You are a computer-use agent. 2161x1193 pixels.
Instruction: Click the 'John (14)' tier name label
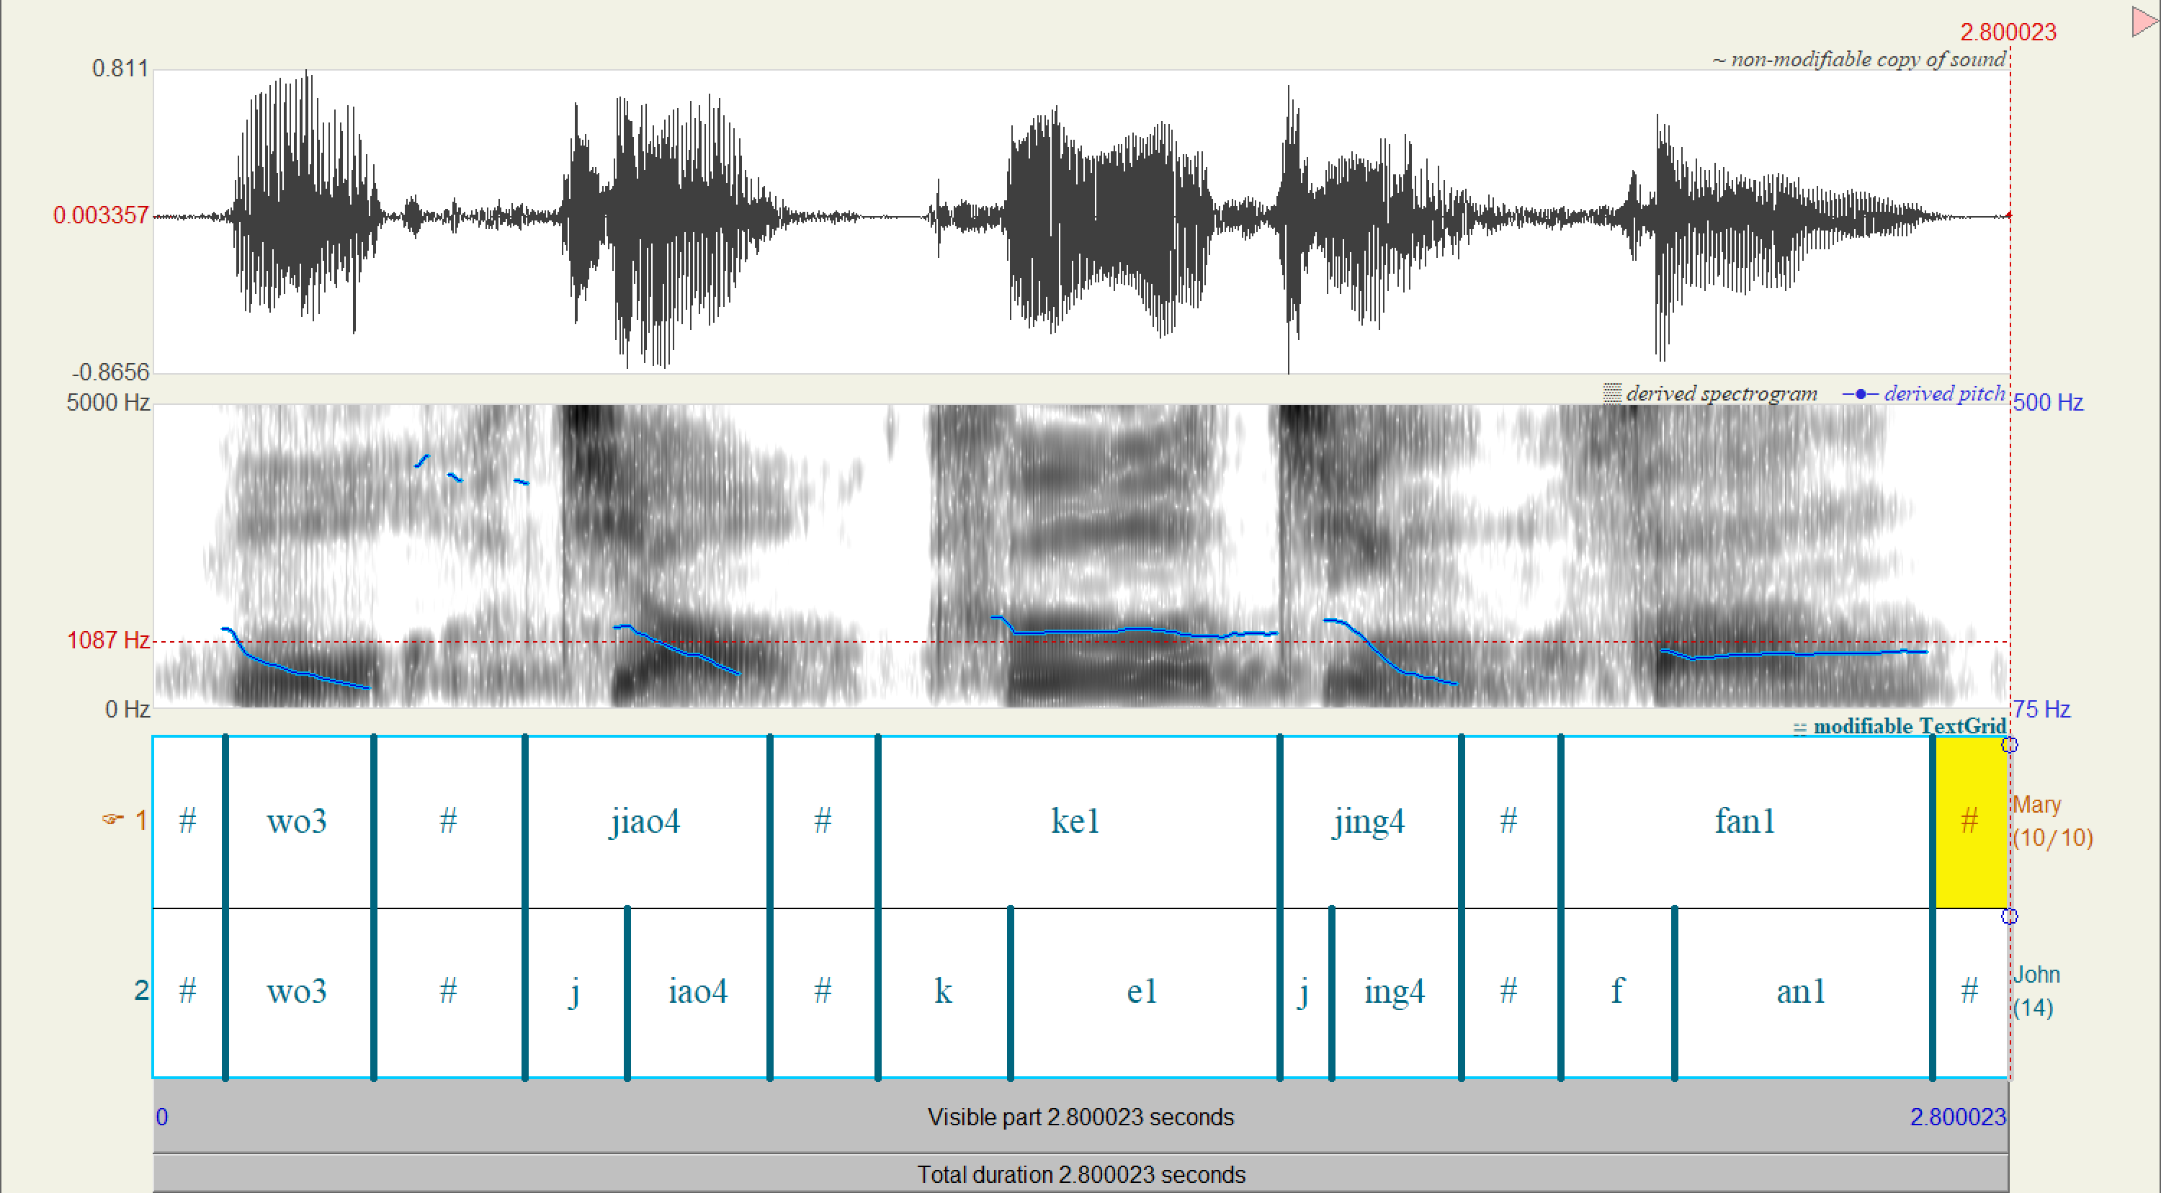coord(2036,991)
